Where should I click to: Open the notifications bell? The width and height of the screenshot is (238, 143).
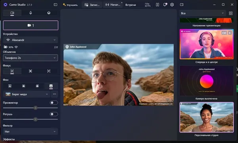pyautogui.click(x=165, y=5)
